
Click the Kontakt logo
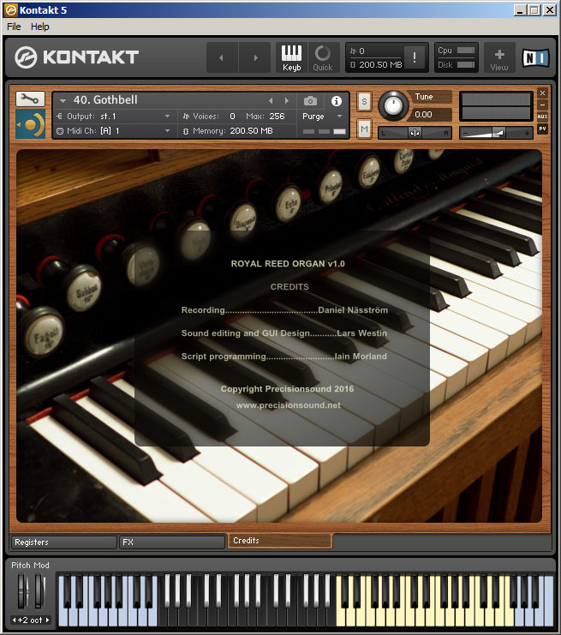(77, 57)
